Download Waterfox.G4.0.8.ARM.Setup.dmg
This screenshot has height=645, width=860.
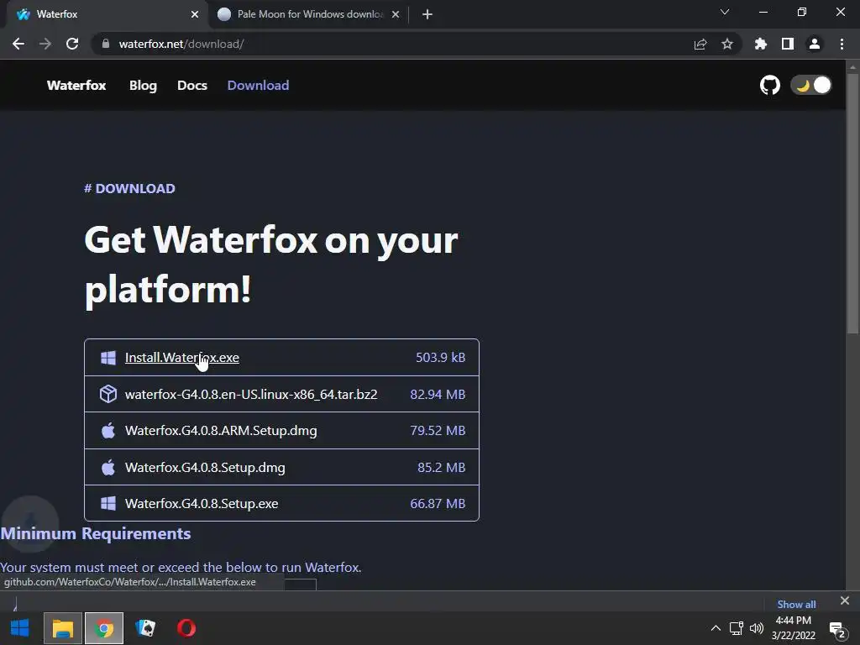[x=221, y=431]
